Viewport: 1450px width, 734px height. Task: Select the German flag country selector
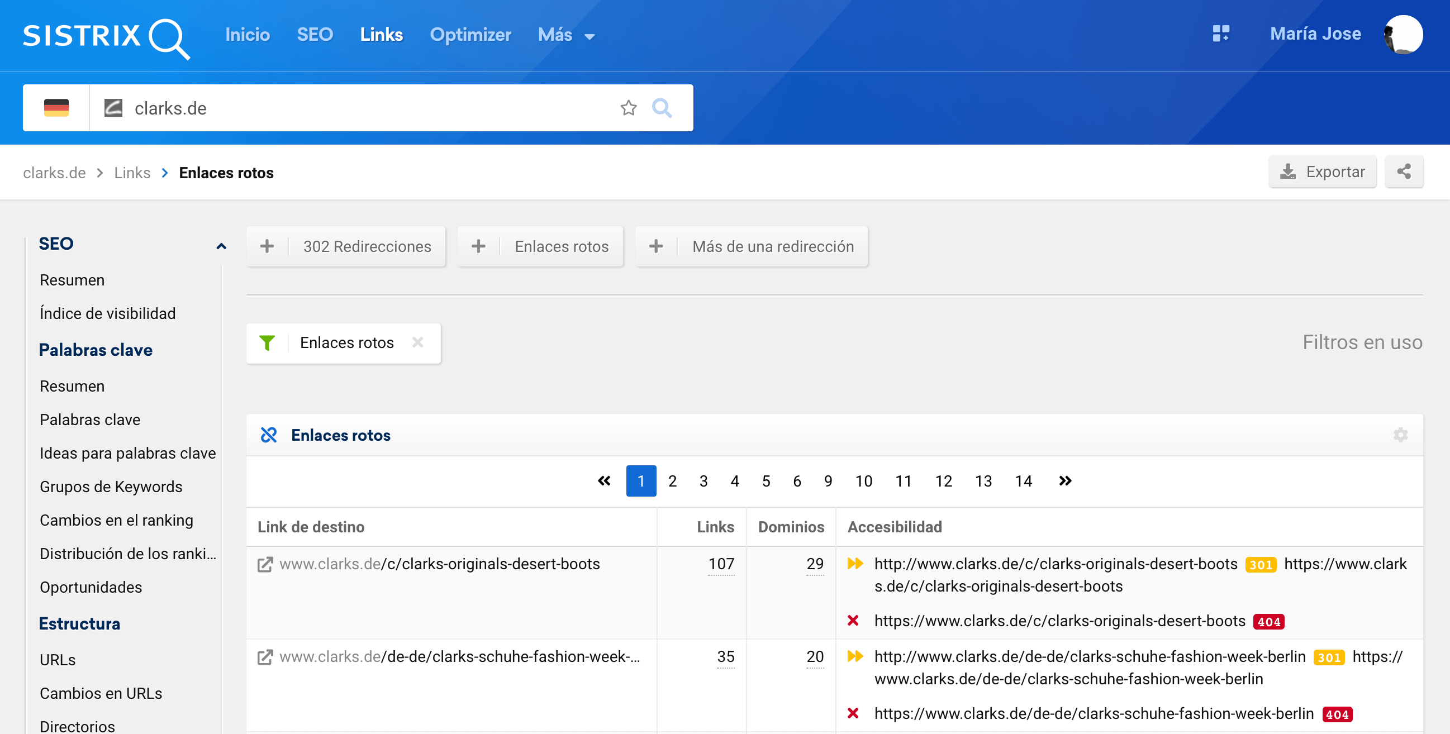[56, 107]
